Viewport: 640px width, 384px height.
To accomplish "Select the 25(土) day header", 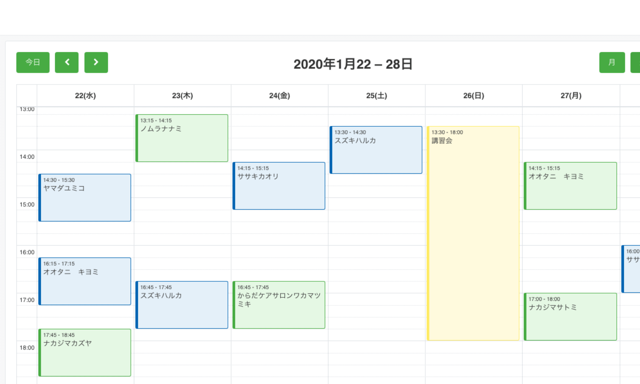I will click(x=376, y=96).
